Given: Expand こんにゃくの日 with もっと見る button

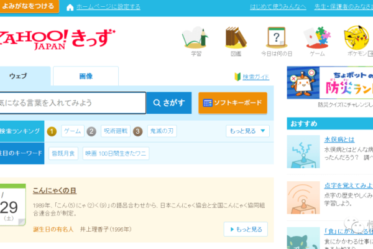Looking at the screenshot, I should tap(245, 229).
